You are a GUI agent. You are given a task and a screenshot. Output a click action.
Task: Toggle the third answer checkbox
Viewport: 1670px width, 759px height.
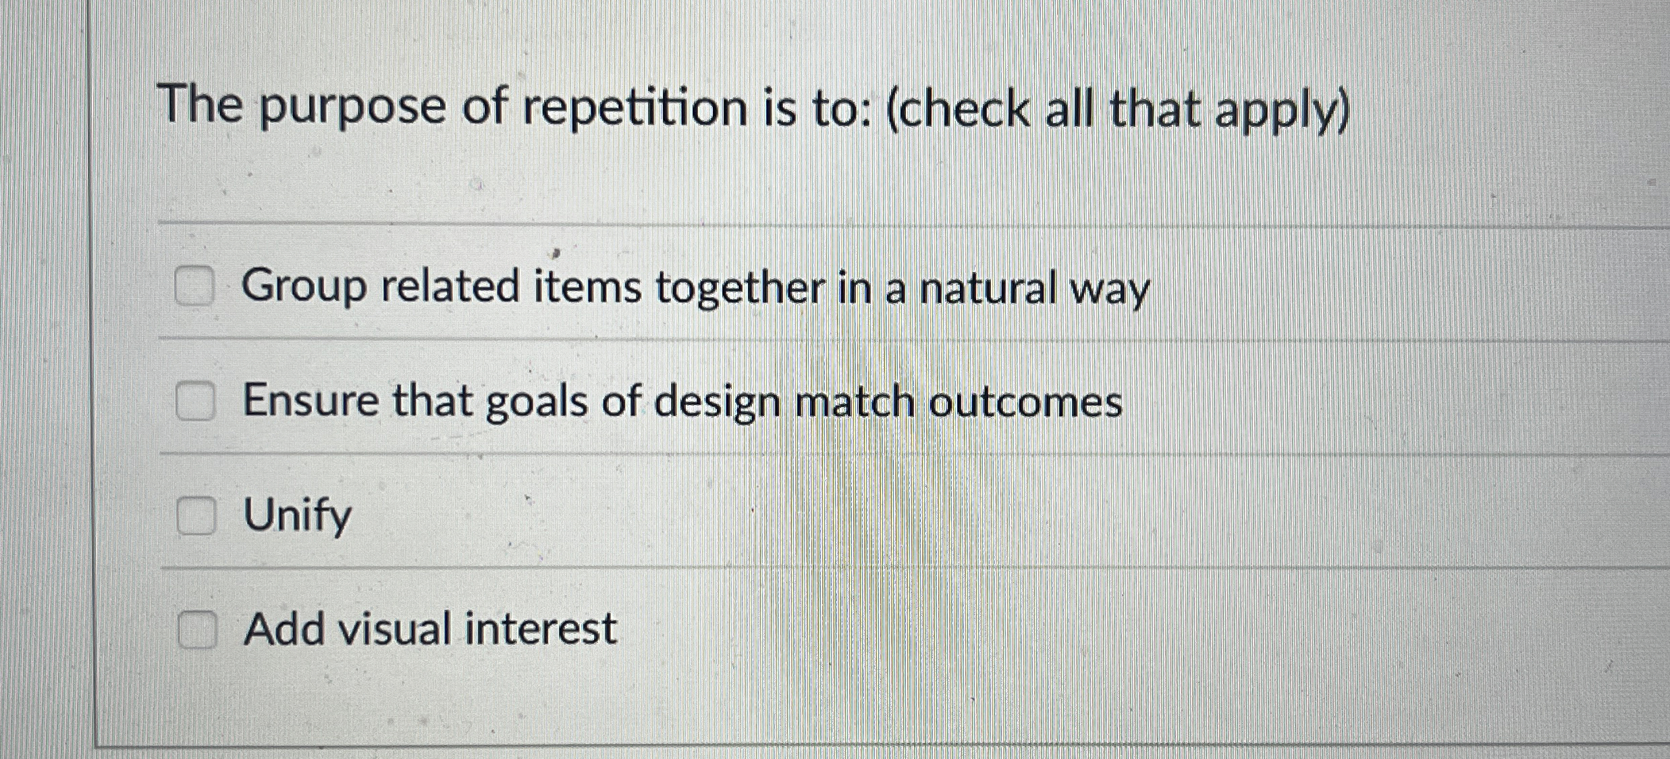tap(196, 516)
